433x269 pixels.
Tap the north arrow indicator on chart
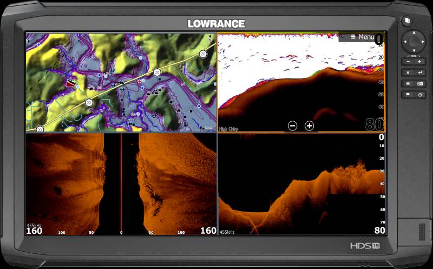tap(210, 38)
